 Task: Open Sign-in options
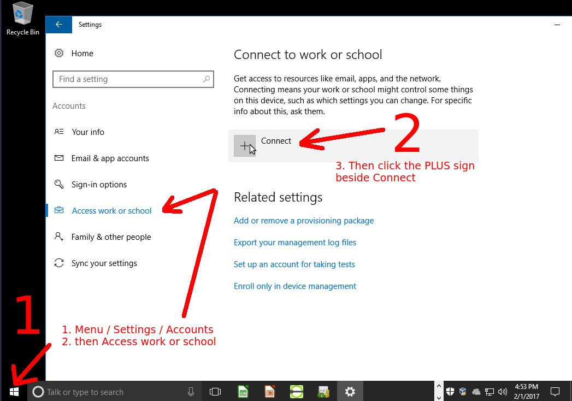click(98, 184)
